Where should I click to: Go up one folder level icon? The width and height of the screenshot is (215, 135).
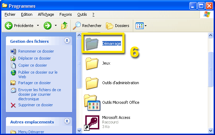click(x=64, y=26)
